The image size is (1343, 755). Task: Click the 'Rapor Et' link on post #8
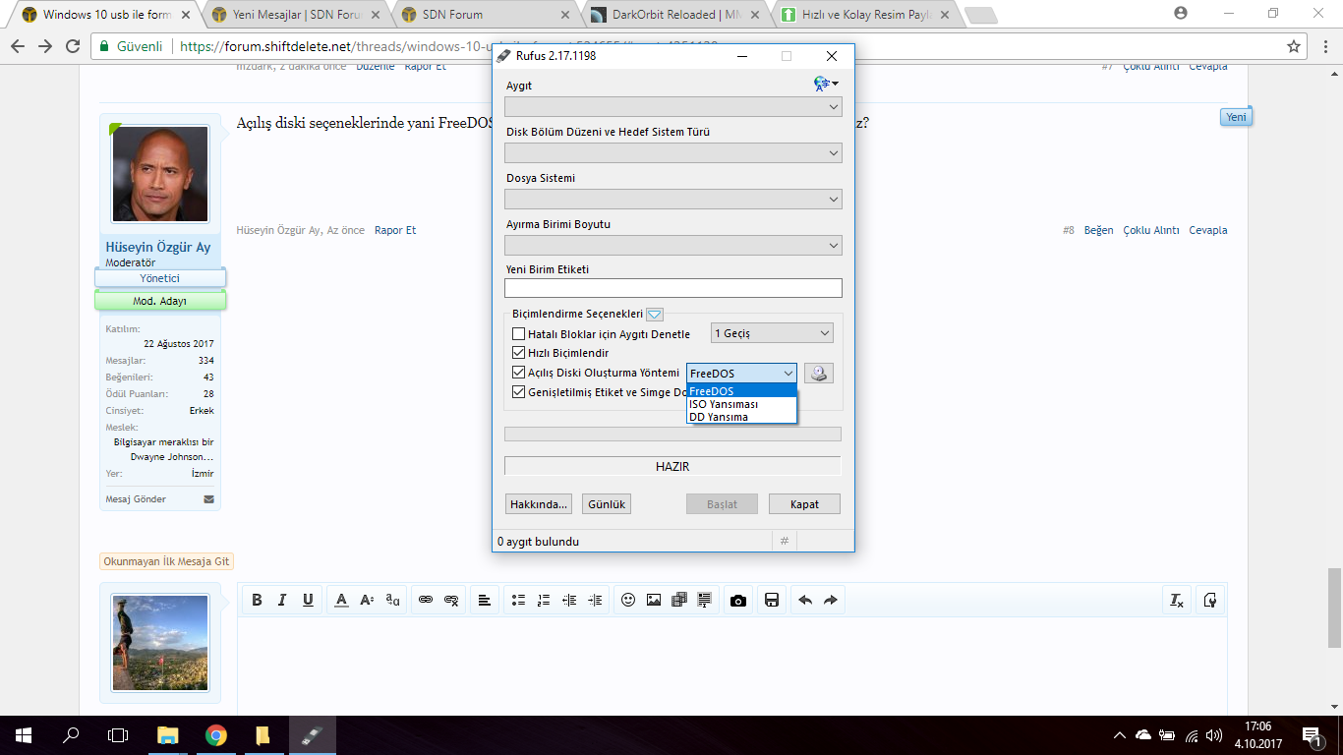395,230
